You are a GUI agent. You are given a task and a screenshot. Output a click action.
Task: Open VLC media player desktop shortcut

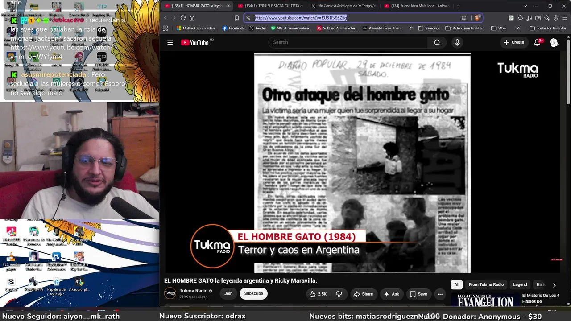coord(11,262)
